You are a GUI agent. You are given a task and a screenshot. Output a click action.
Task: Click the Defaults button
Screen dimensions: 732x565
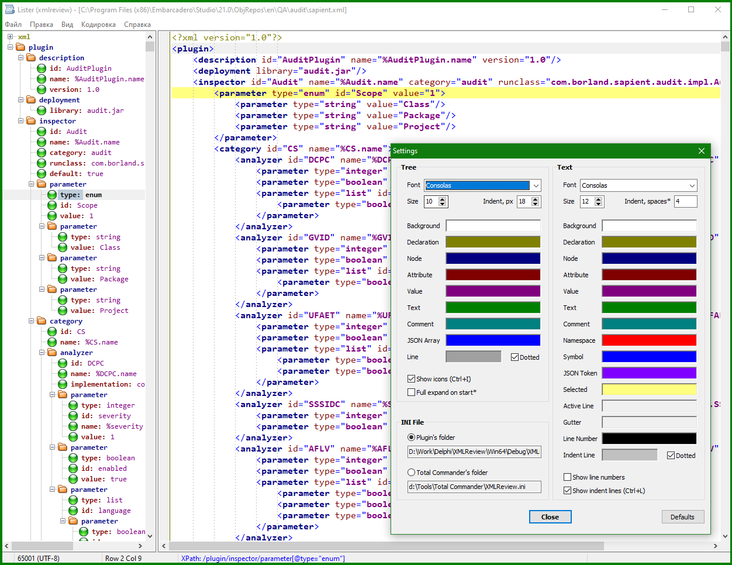click(x=682, y=517)
